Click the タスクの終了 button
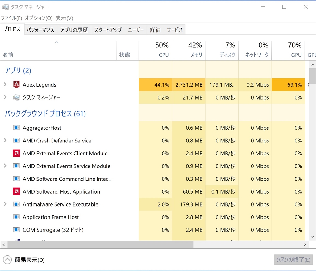This screenshot has height=271, width=316. [293, 260]
